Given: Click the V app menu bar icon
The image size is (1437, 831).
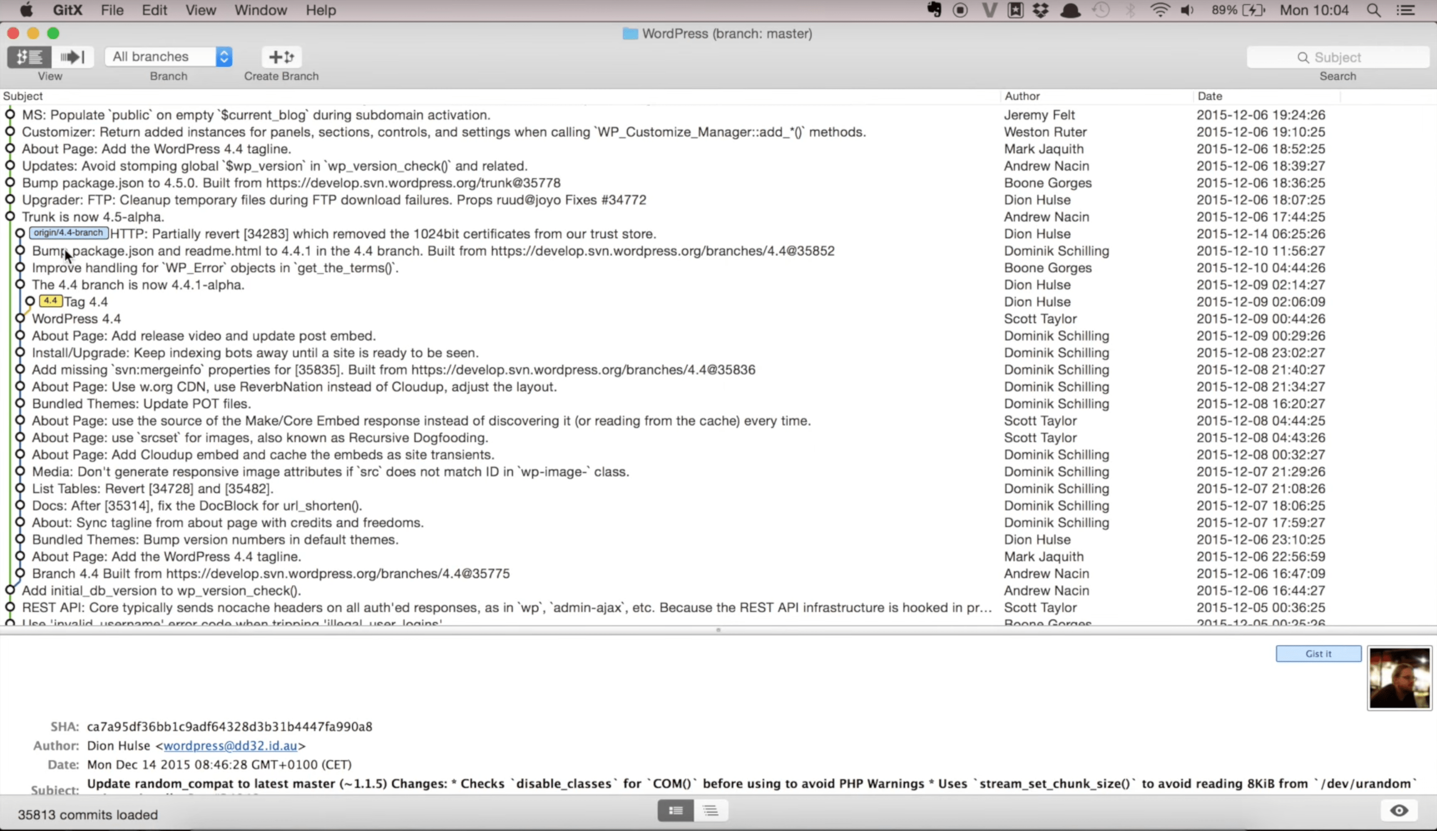Looking at the screenshot, I should tap(989, 10).
